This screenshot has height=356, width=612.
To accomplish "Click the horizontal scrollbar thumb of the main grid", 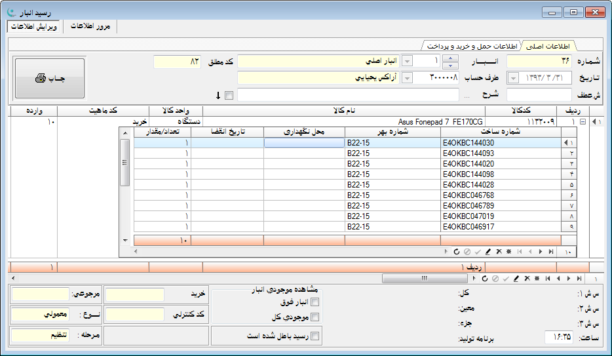I will [425, 279].
